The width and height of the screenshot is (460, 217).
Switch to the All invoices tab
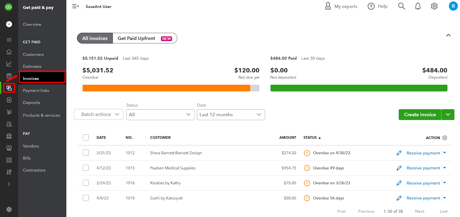[95, 38]
